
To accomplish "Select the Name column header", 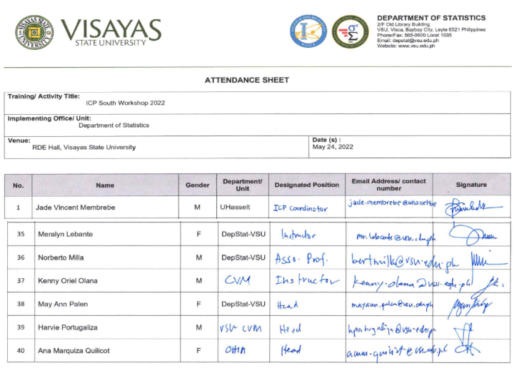I will 105,185.
